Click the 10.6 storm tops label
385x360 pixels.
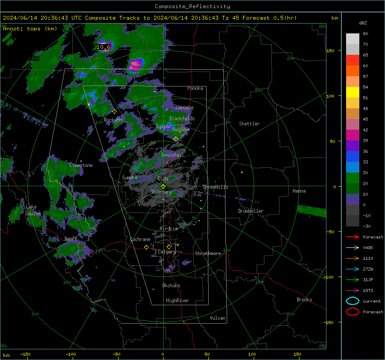click(x=104, y=47)
